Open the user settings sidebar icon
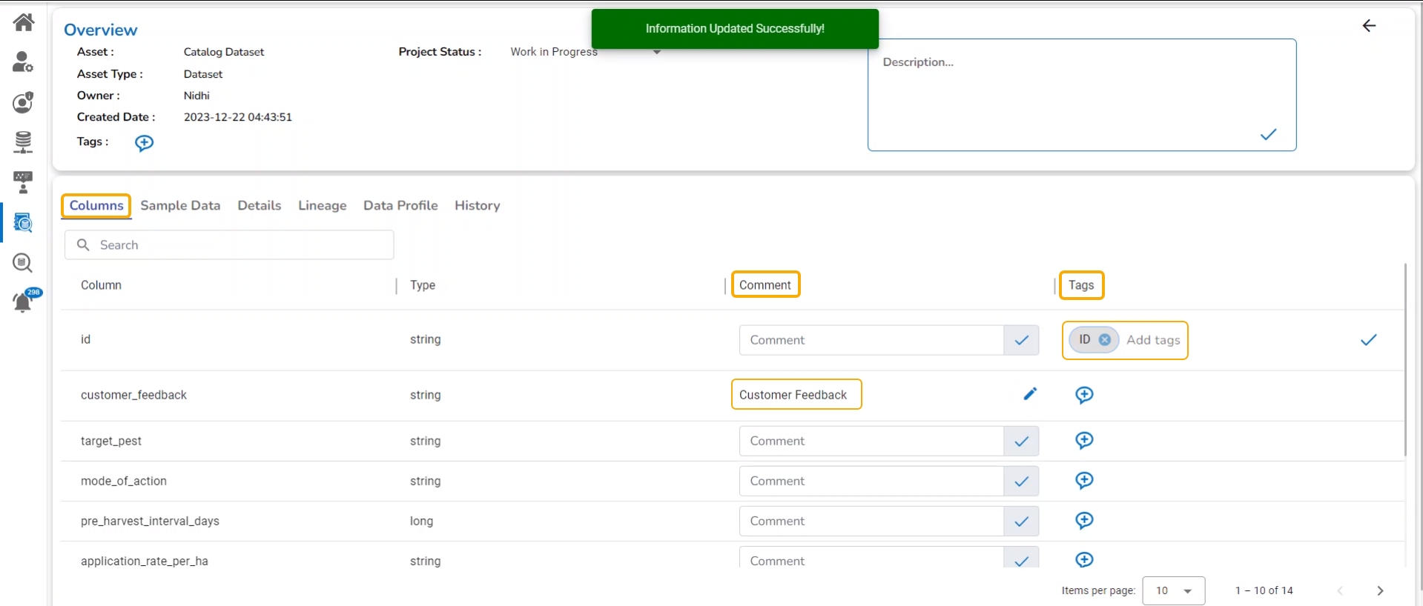The height and width of the screenshot is (606, 1423). coord(23,62)
